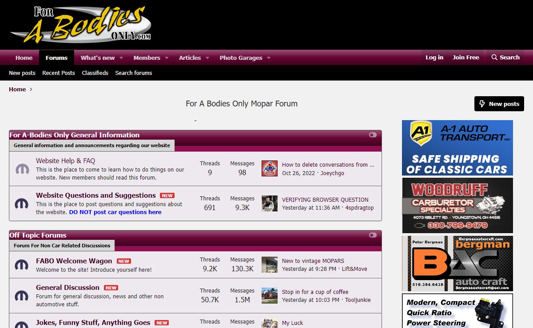Viewport: 533px width, 328px height.
Task: Open Jokes, Funny Stuff, Anything Goes forum
Action: (93, 322)
